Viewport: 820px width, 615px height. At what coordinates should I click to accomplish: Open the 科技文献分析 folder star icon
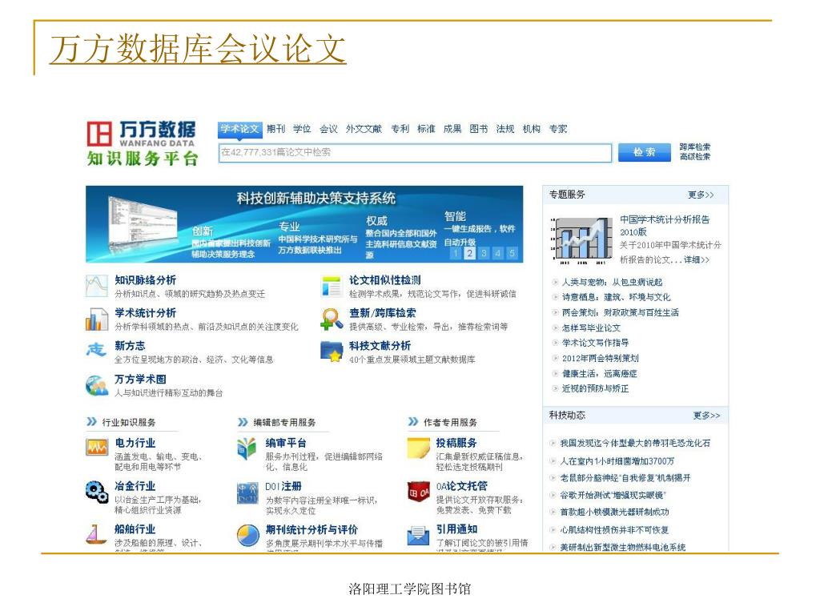pyautogui.click(x=331, y=352)
